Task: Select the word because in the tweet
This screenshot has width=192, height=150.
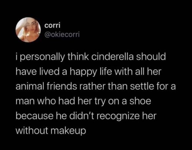Action: pos(35,116)
